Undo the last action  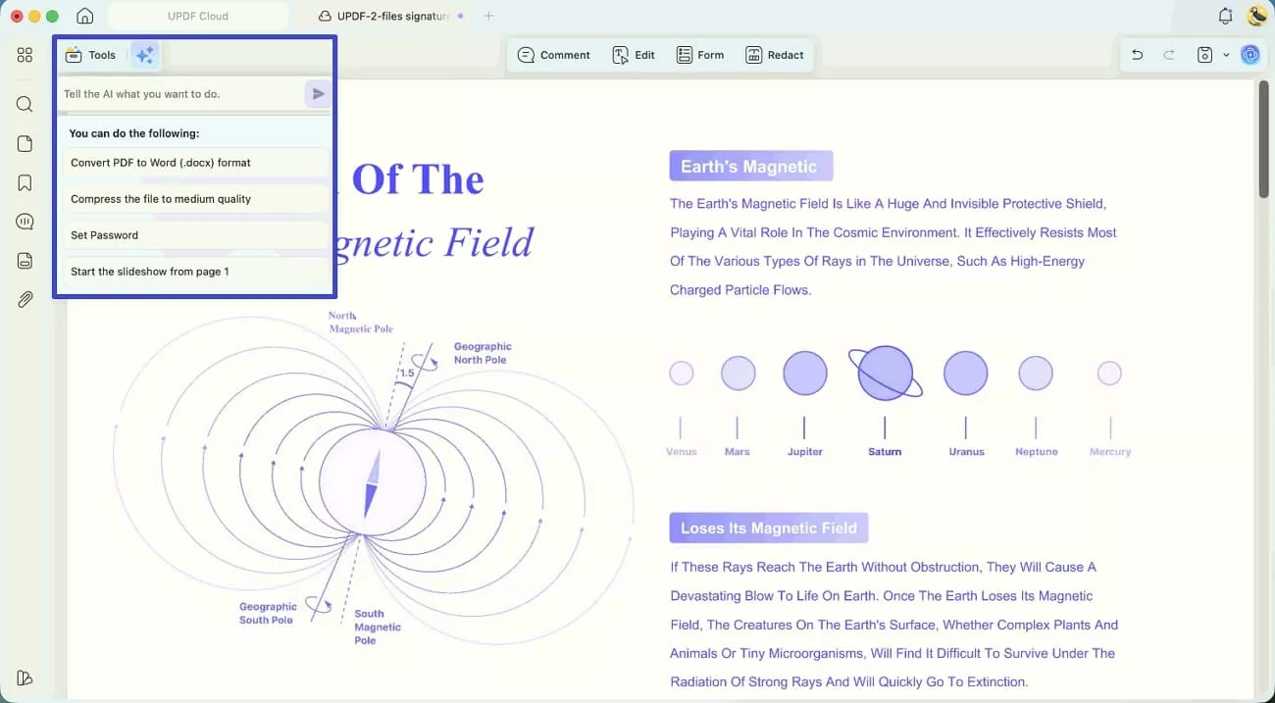click(1137, 55)
